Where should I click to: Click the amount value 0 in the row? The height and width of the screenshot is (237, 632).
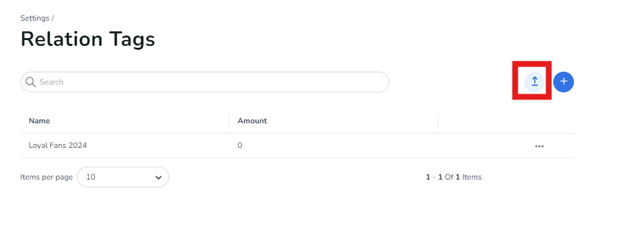[240, 145]
